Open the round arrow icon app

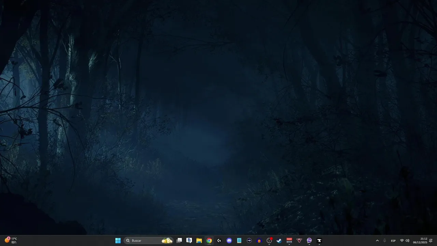249,241
